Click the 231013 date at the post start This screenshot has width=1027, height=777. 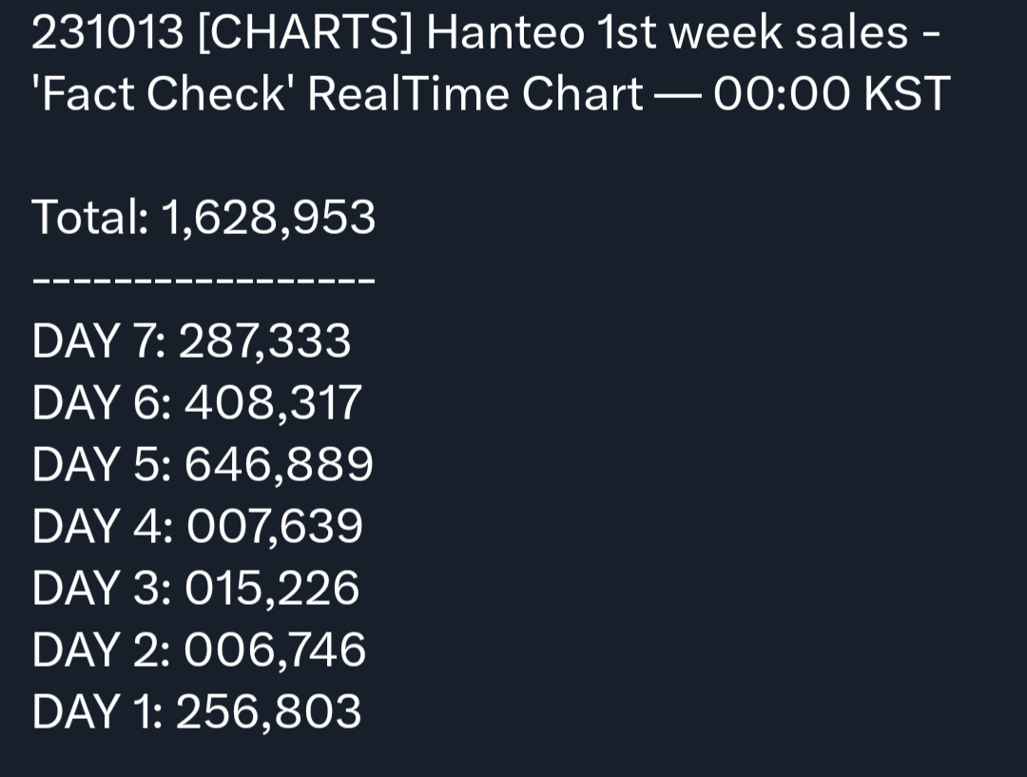(x=107, y=32)
